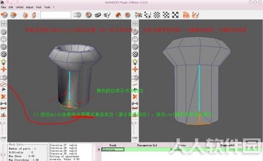Toggle checker texture display in right viewport
The width and height of the screenshot is (263, 161).
point(135,54)
